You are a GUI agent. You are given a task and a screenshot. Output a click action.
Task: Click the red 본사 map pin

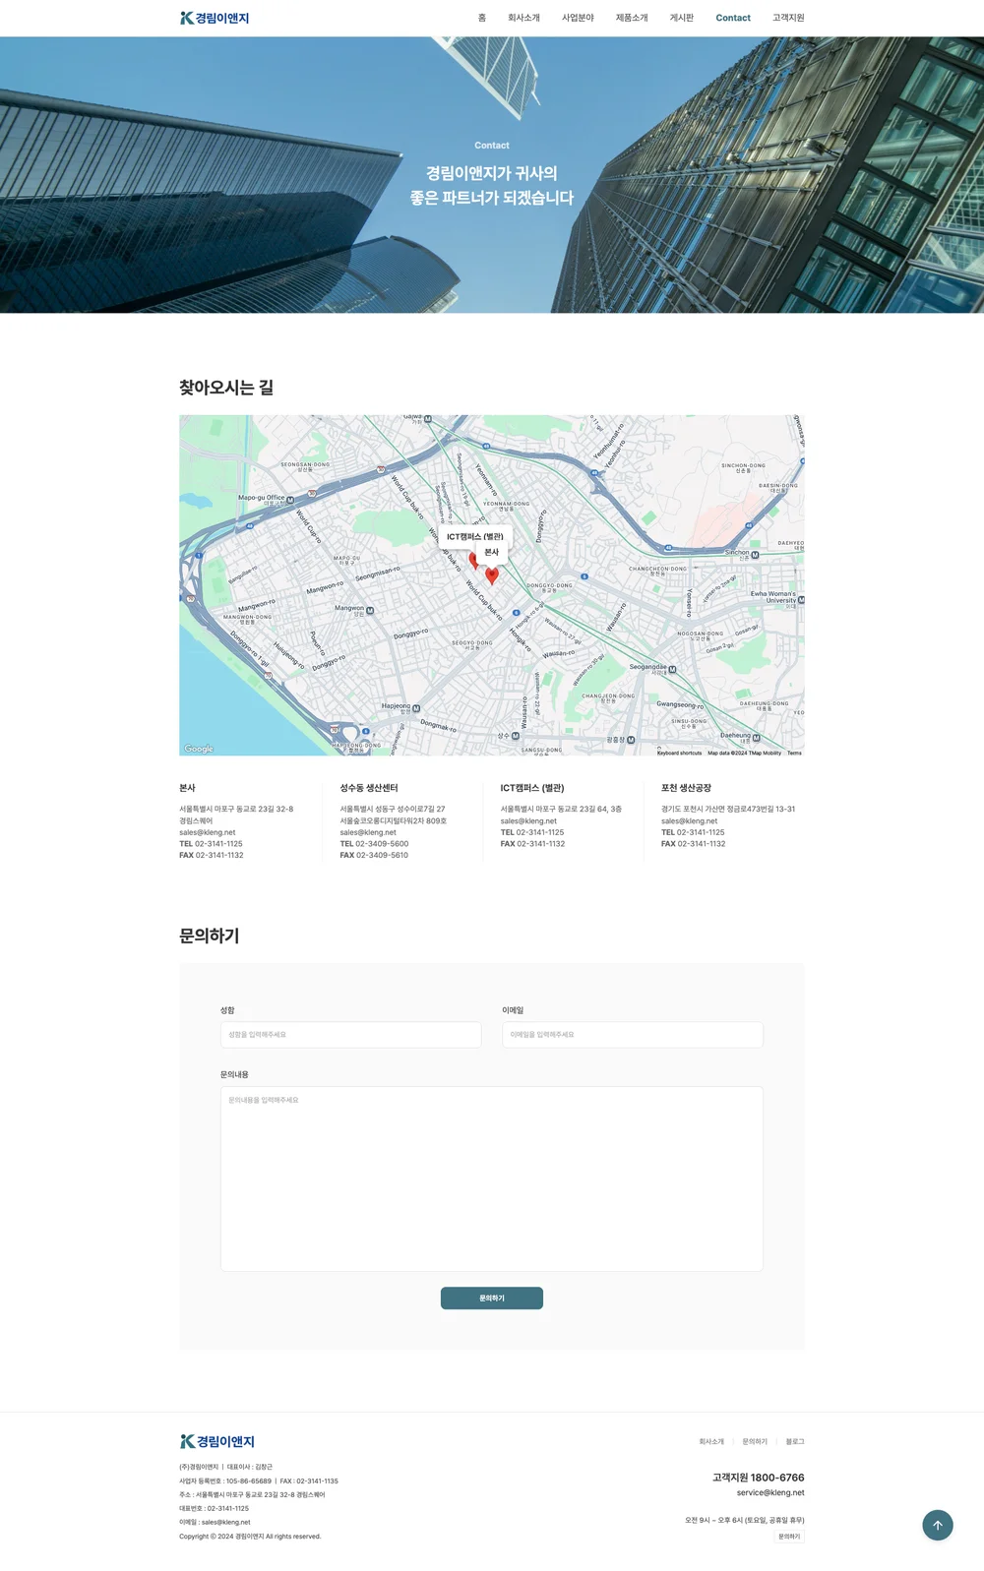click(x=492, y=575)
